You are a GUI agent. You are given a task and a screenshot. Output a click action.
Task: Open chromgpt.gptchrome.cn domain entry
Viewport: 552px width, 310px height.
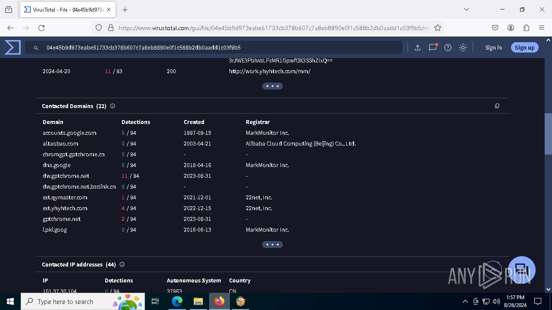pyautogui.click(x=74, y=155)
